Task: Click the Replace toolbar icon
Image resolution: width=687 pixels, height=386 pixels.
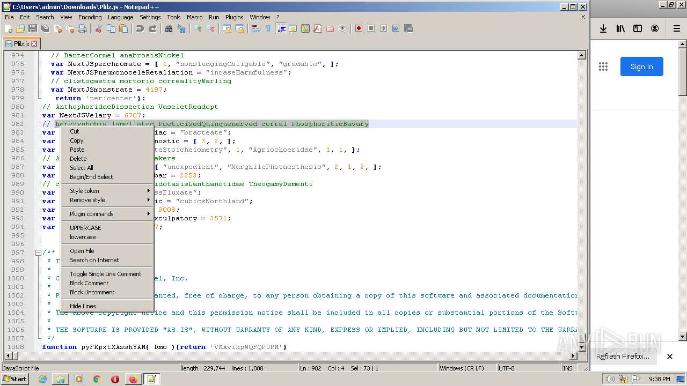Action: (181, 28)
